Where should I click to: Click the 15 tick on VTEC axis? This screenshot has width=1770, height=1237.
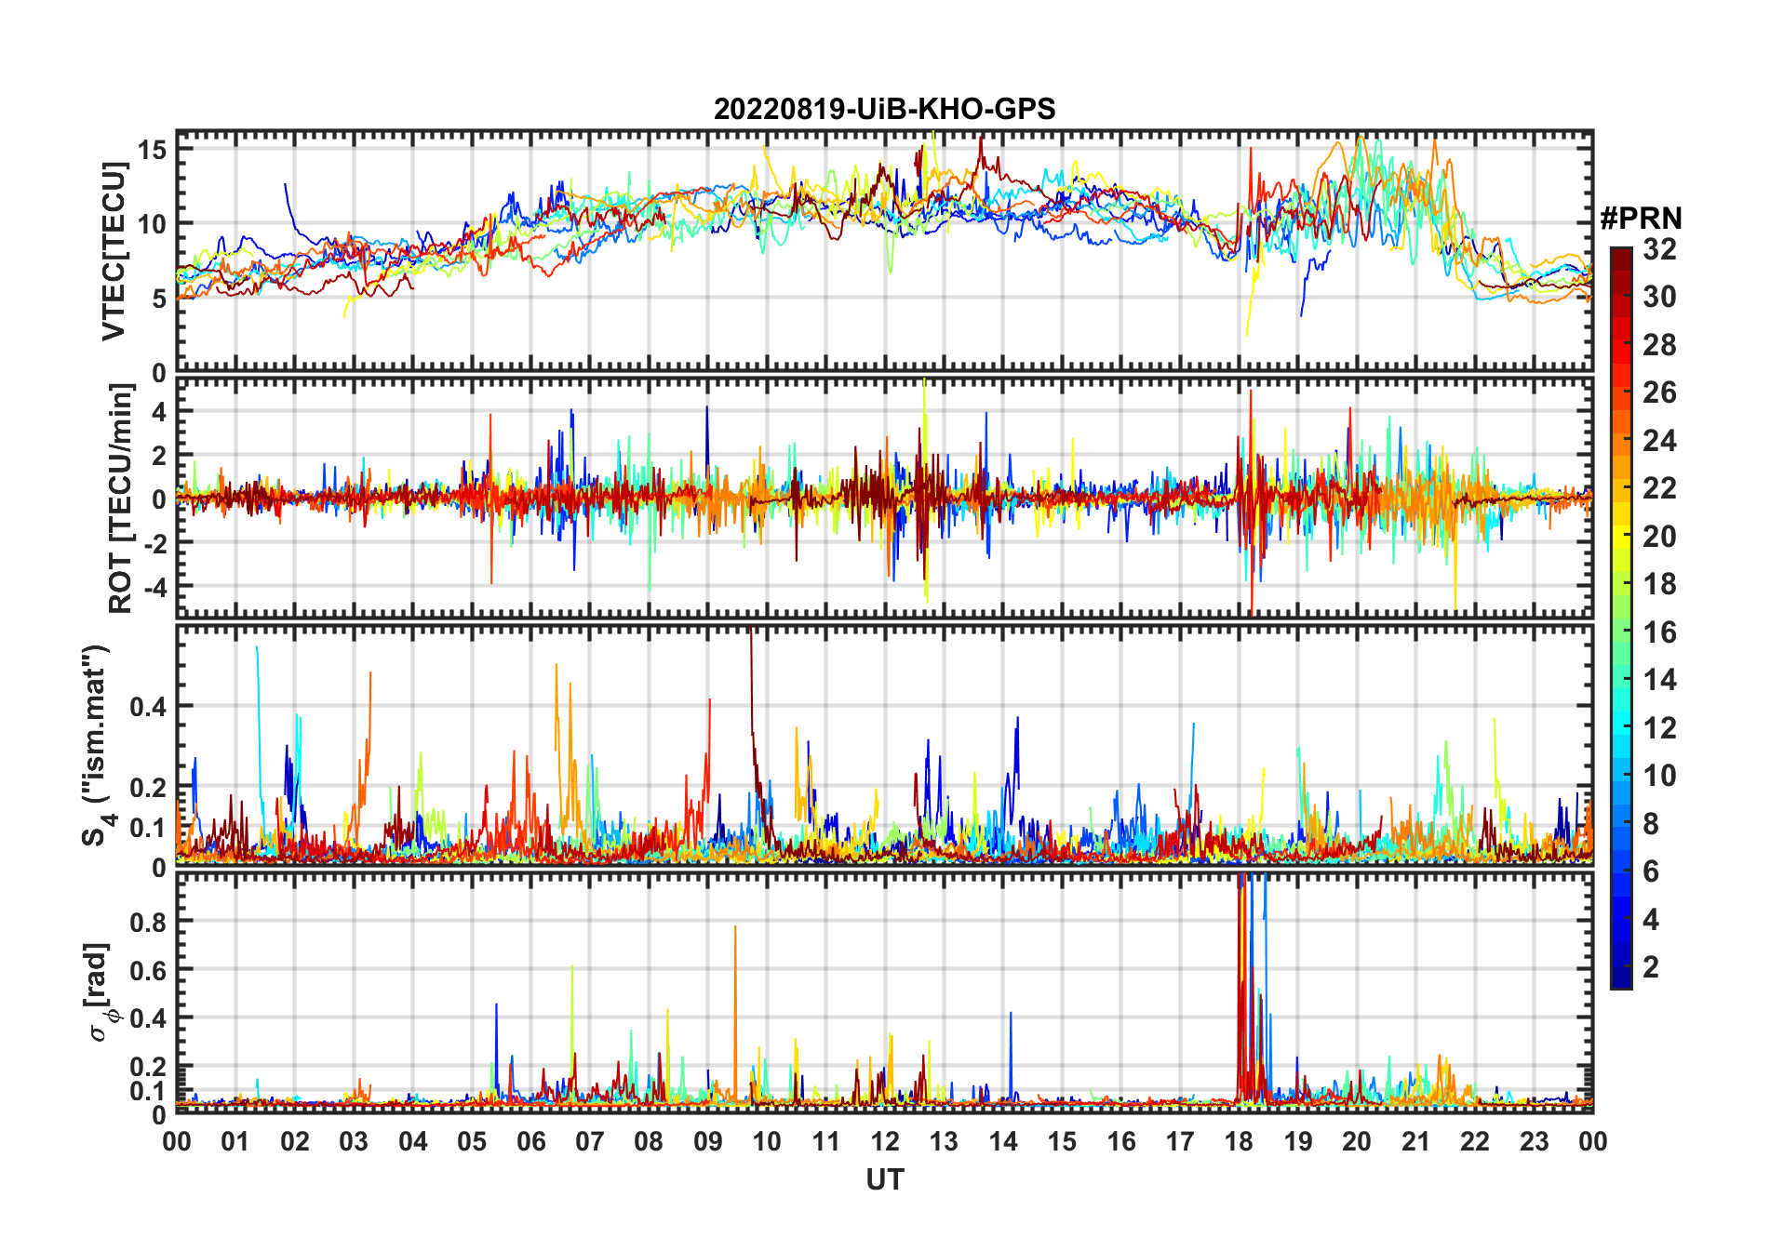(x=153, y=149)
